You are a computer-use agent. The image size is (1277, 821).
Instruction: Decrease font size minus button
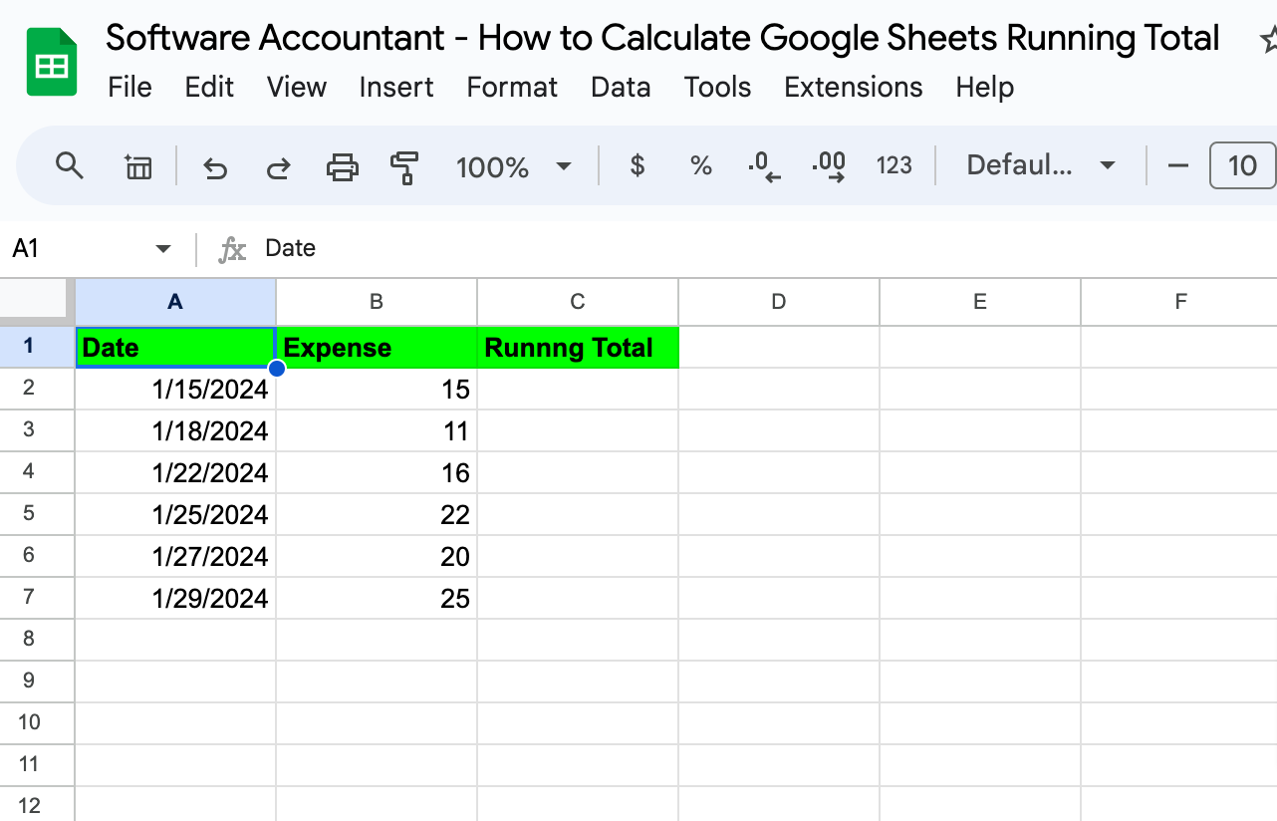[x=1178, y=165]
